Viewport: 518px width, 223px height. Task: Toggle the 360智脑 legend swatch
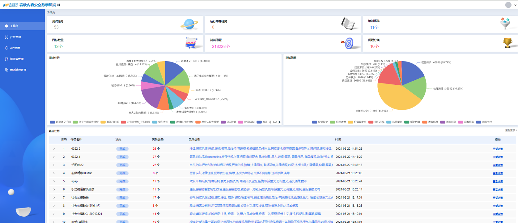(223, 122)
